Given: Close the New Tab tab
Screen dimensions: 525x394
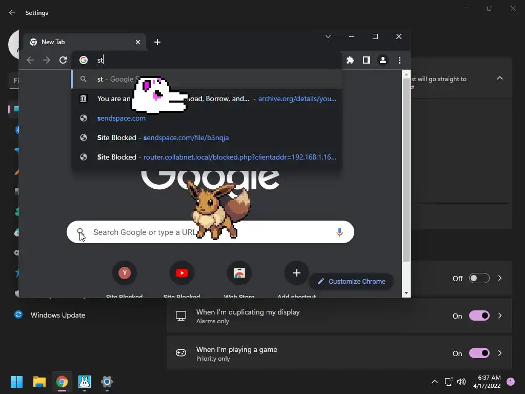Looking at the screenshot, I should pyautogui.click(x=138, y=42).
